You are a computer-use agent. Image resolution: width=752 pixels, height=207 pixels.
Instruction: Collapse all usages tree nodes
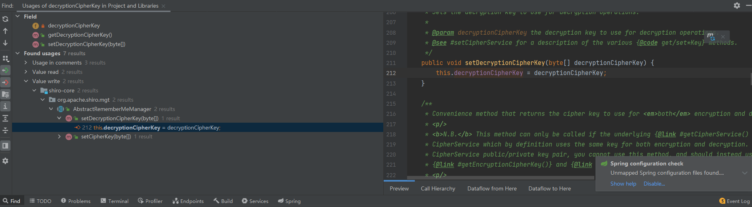tap(5, 130)
